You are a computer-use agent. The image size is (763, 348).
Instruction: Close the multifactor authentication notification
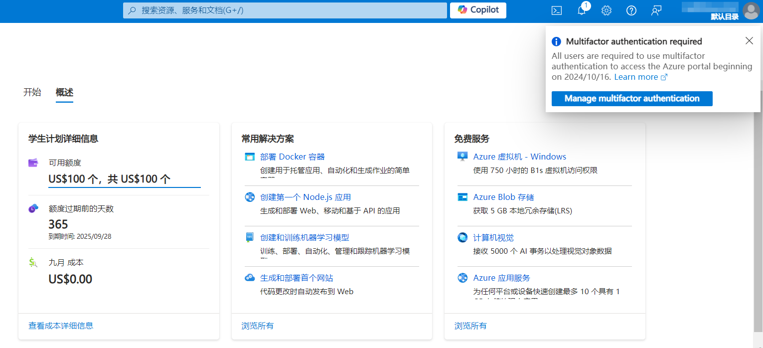tap(749, 41)
